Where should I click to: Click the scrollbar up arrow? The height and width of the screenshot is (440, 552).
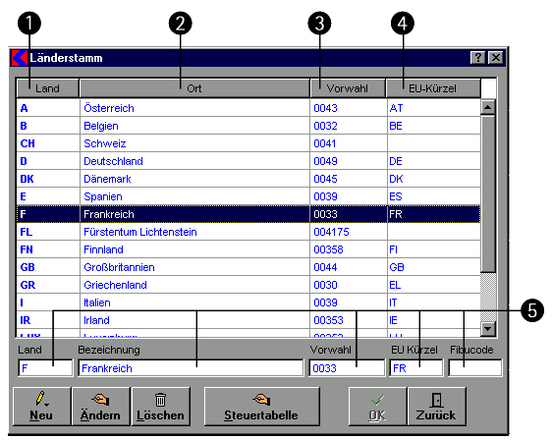pyautogui.click(x=488, y=107)
